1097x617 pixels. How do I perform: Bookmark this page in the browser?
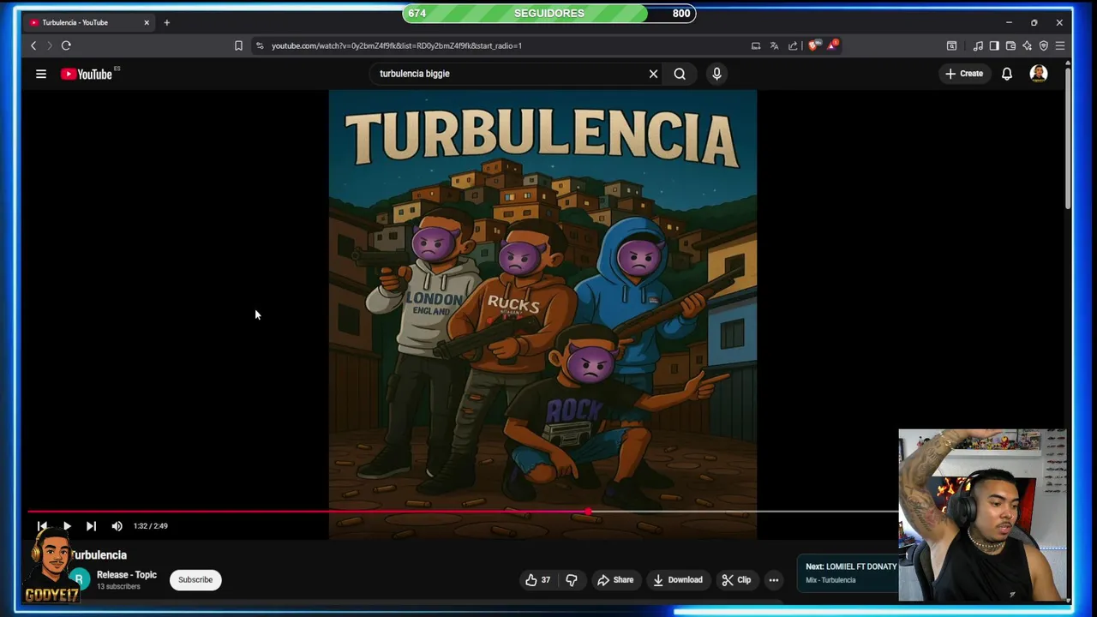click(238, 45)
